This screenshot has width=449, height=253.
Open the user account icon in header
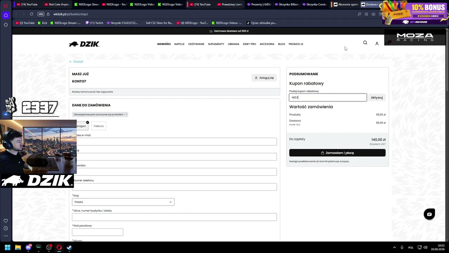(x=377, y=44)
